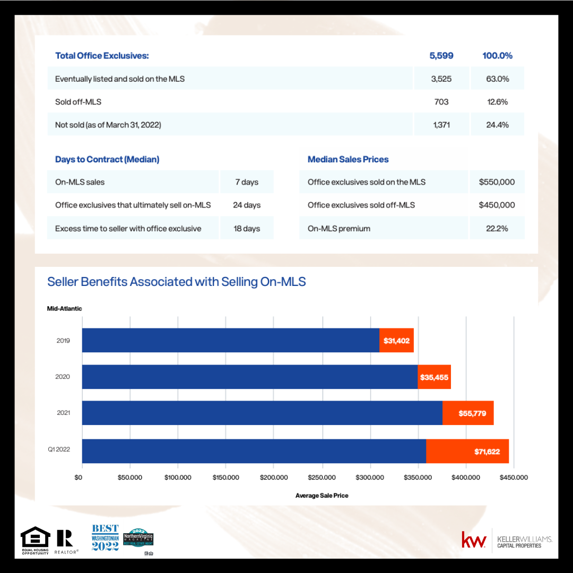Click the $450,000 median price
The image size is (573, 573).
pyautogui.click(x=497, y=205)
